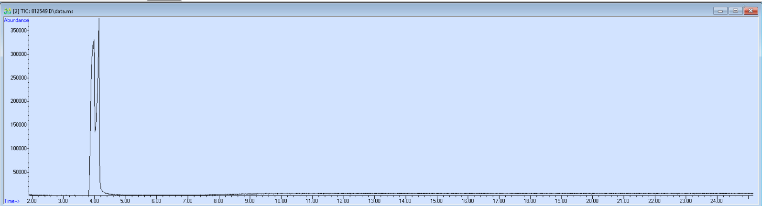Click the Time--> axis label
Screen dimensions: 762x206
coord(11,201)
